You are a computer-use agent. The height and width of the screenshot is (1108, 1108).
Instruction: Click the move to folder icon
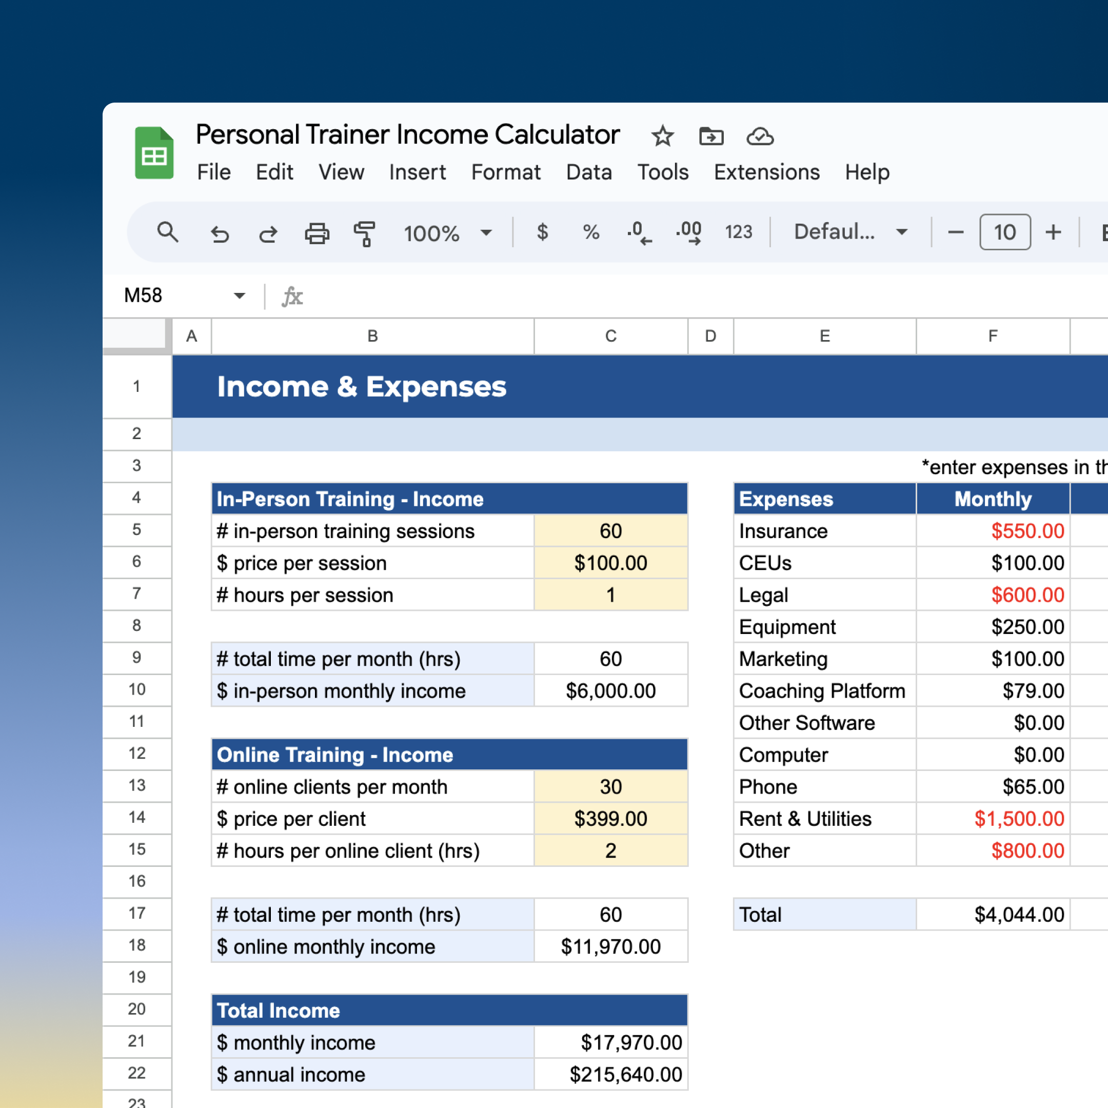click(x=711, y=136)
